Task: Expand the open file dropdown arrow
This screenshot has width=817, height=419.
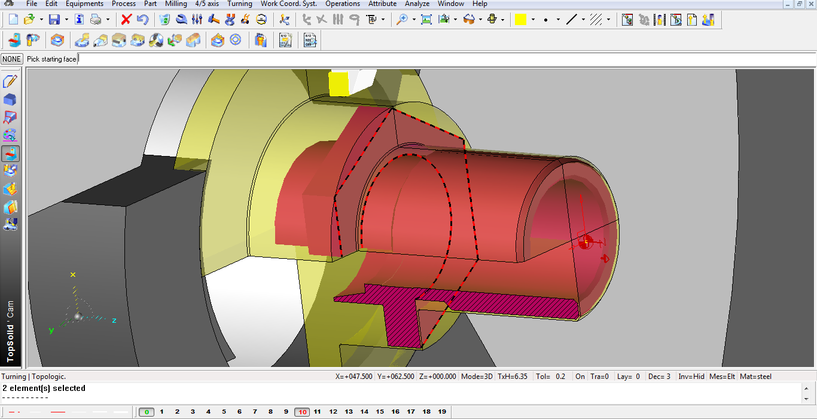Action: tap(41, 20)
